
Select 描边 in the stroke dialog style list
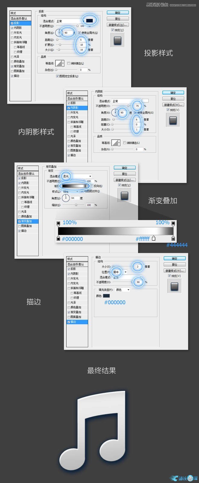(73, 322)
